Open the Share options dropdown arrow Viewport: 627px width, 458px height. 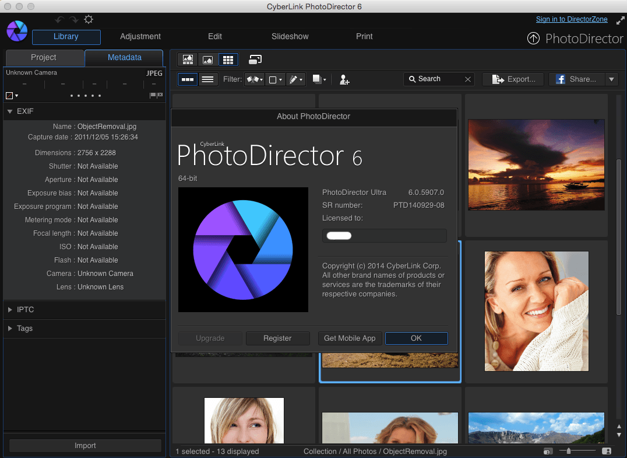[x=611, y=79]
